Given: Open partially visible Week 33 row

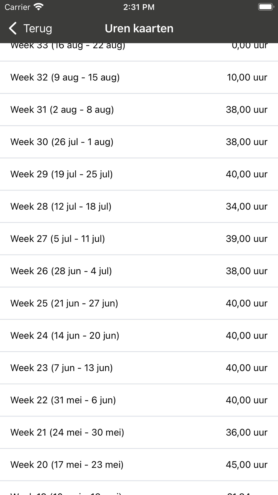Looking at the screenshot, I should point(139,52).
